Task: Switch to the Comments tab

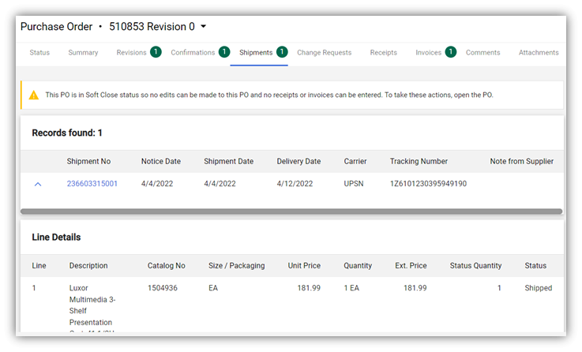Action: tap(482, 53)
